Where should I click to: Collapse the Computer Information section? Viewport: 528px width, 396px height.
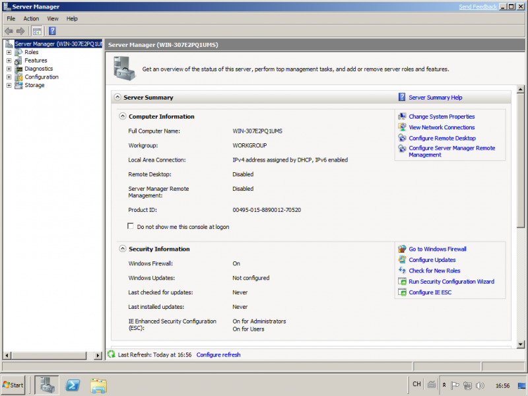tap(123, 116)
